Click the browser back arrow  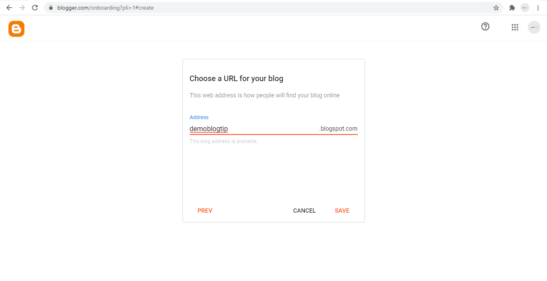(x=9, y=7)
